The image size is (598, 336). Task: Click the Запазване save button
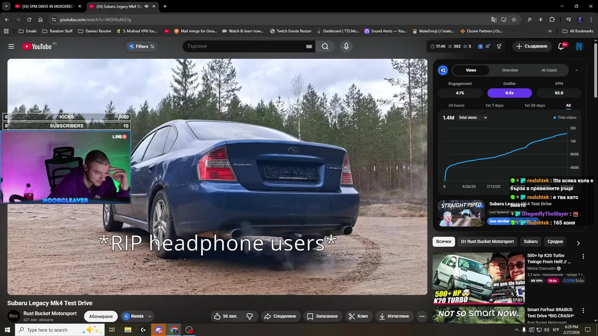click(x=322, y=316)
